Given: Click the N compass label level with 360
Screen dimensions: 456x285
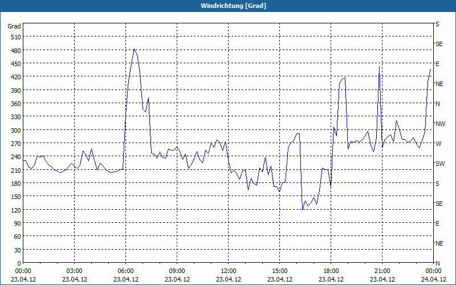Looking at the screenshot, I should [438, 104].
